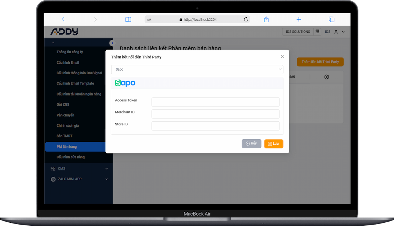The height and width of the screenshot is (226, 394).
Task: Collapse the sidebar with the arrow toggle
Action: (x=112, y=43)
